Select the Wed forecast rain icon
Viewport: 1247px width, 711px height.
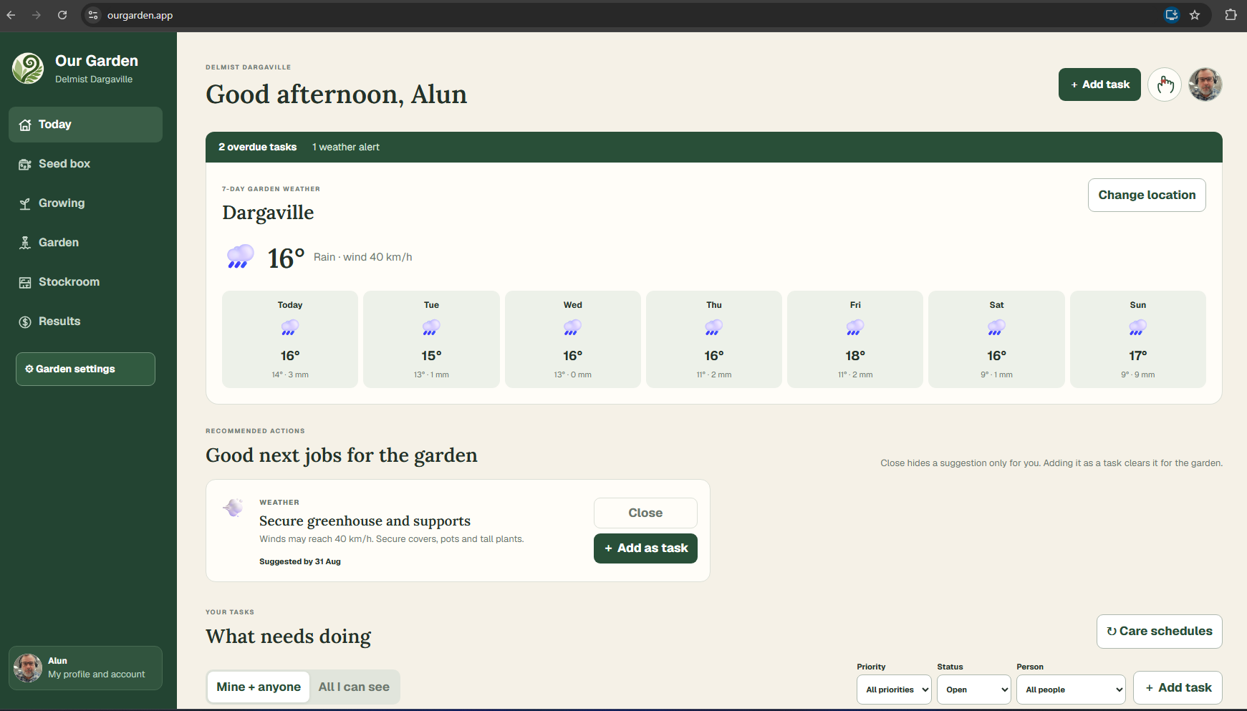coord(572,328)
